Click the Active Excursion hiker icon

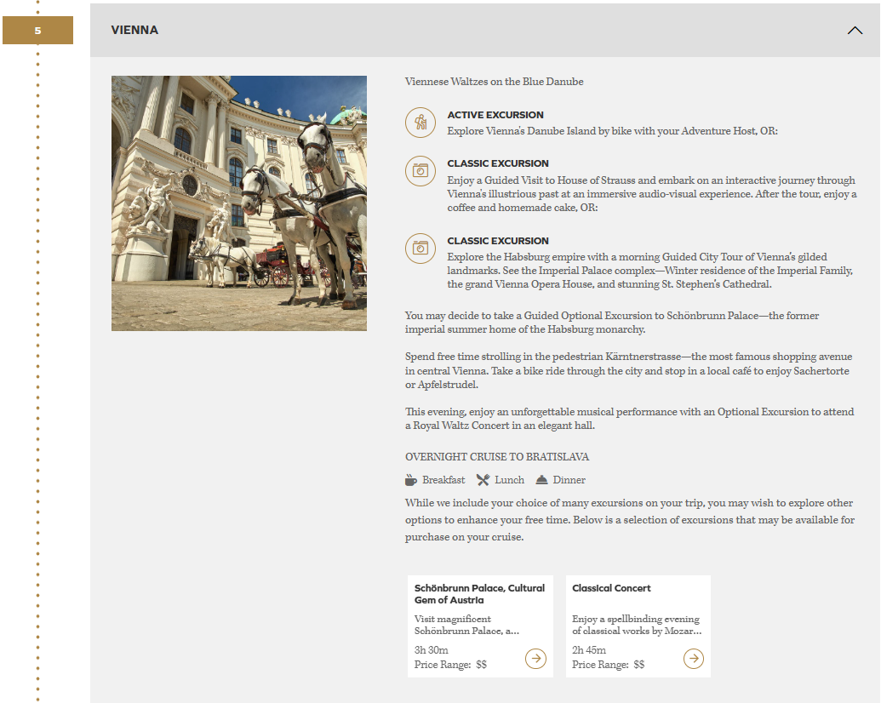tap(420, 123)
